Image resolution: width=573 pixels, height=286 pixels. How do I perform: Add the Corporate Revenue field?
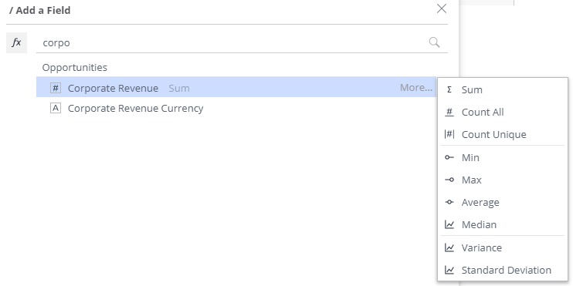pos(236,88)
